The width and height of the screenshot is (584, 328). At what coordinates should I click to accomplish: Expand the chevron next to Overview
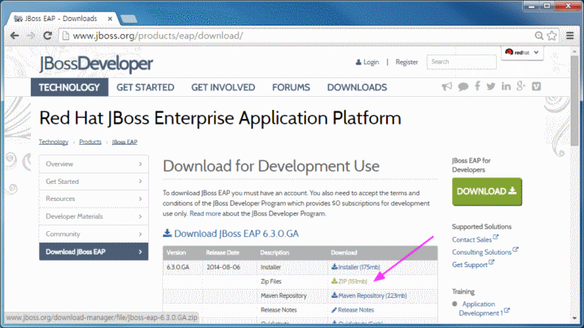click(140, 164)
